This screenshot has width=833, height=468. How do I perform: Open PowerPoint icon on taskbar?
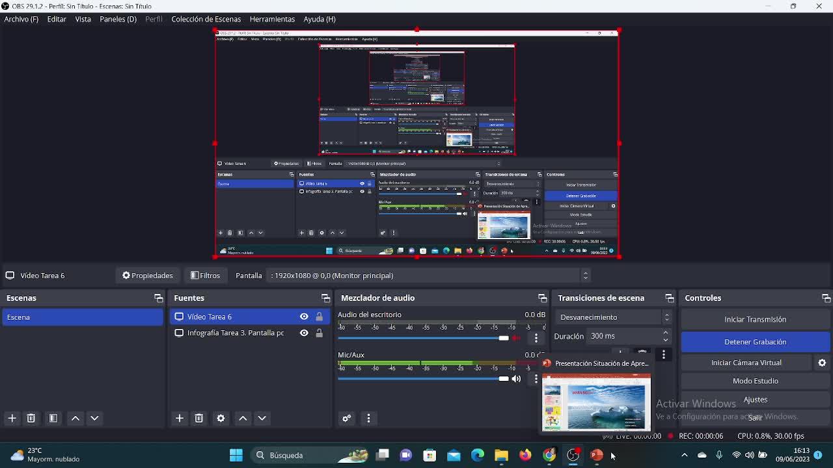(x=597, y=455)
